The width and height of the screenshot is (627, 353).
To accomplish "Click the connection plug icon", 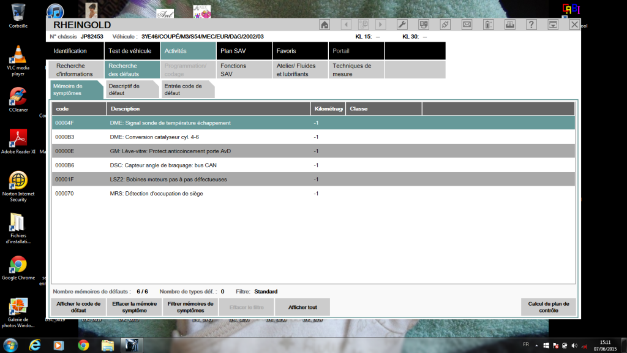I will coord(445,25).
